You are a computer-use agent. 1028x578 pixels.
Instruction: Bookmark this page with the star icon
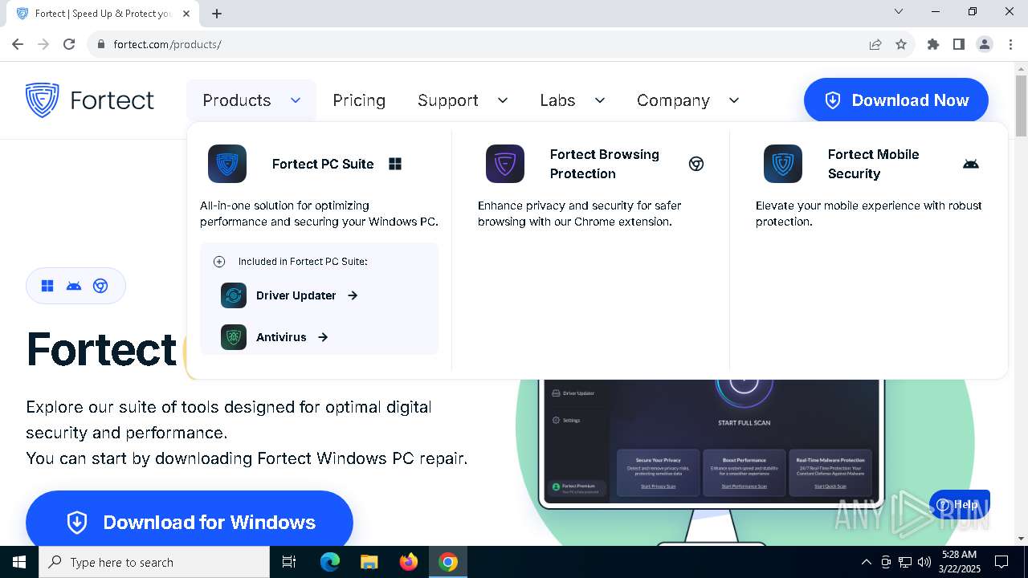[901, 44]
